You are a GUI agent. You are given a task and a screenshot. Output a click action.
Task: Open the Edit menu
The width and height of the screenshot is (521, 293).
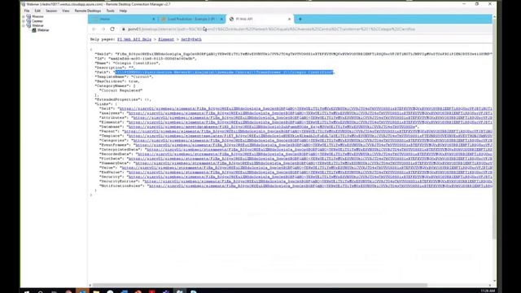pos(37,11)
